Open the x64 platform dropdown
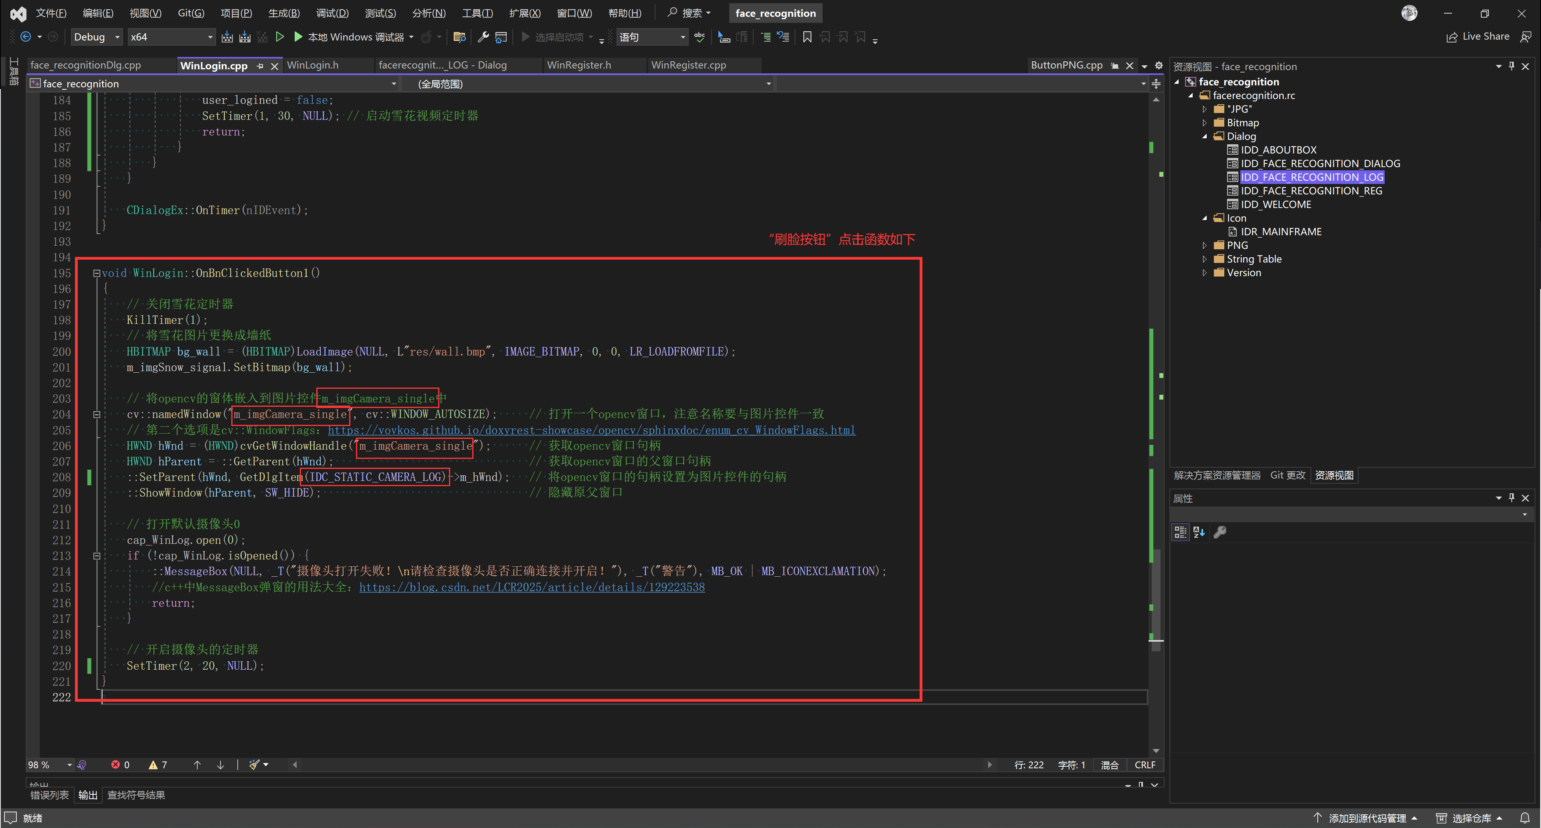This screenshot has width=1541, height=828. (x=210, y=37)
